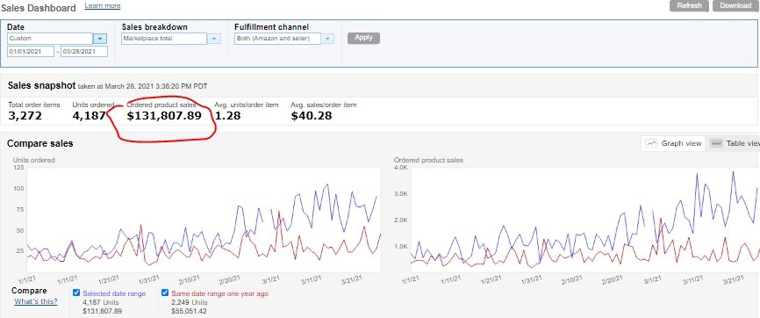Click the end date field 03/28/2021

84,52
